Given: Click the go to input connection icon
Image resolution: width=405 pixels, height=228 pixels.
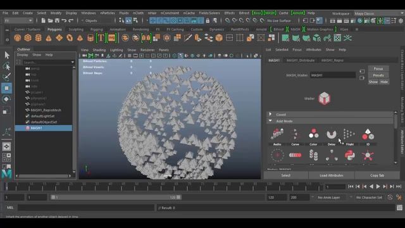Looking at the screenshot, I should point(362,72).
